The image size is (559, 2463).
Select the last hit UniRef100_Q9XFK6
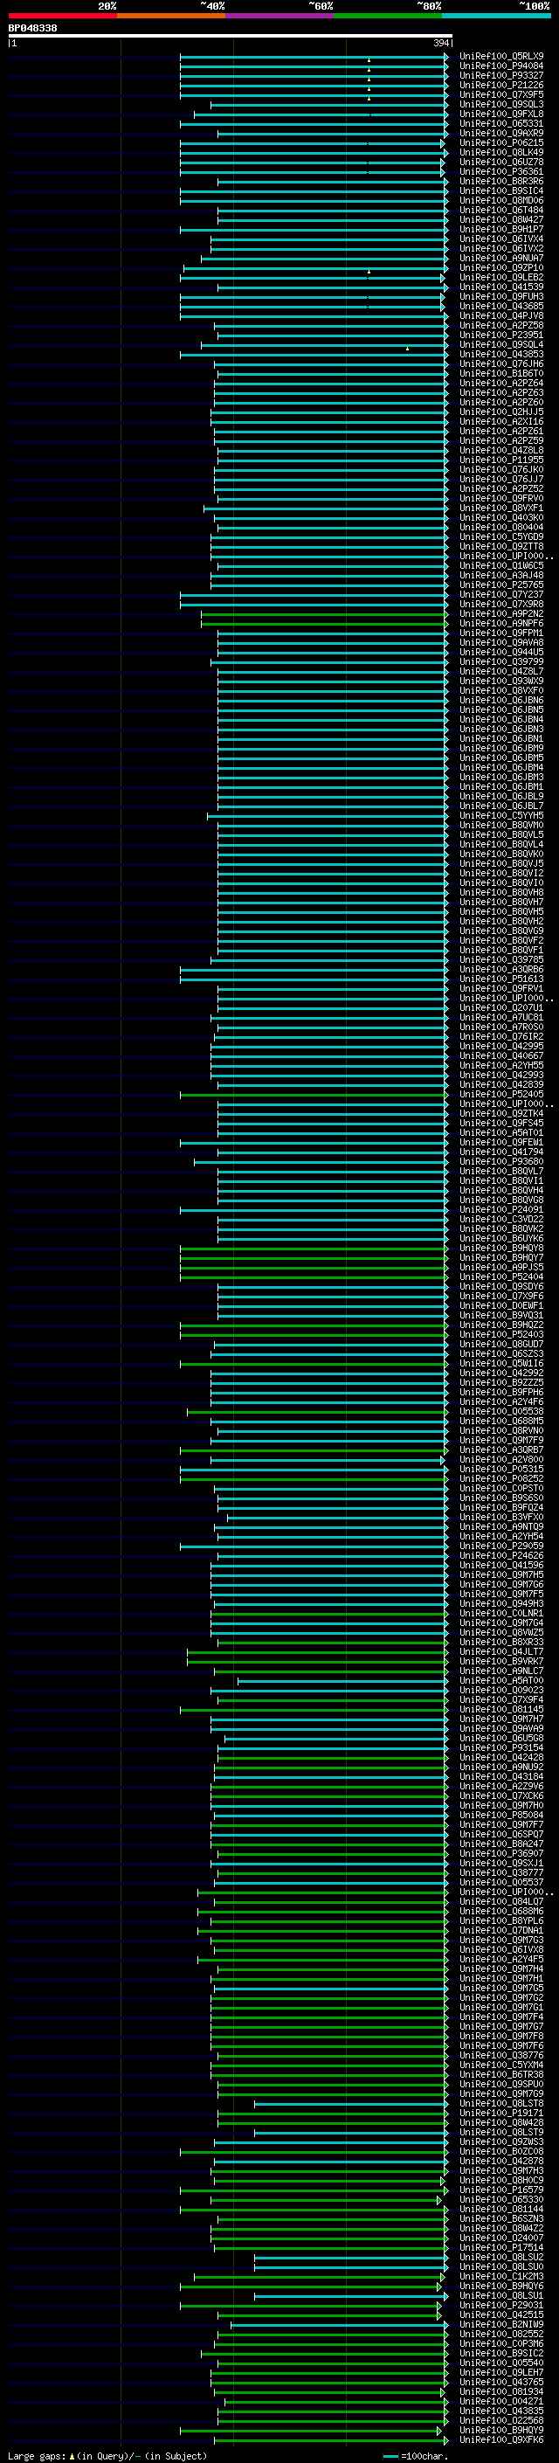(x=501, y=2440)
